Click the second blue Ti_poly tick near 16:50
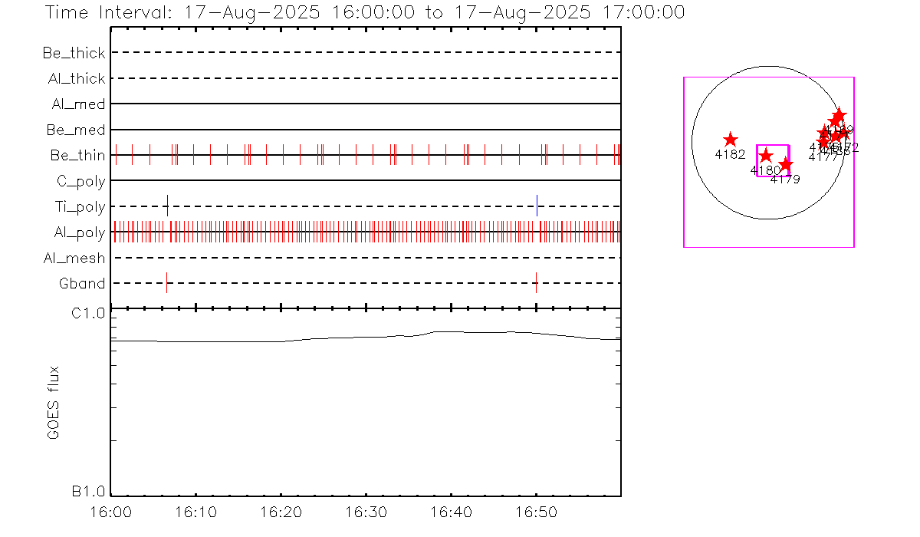Screen dimensions: 920x537 [537, 206]
